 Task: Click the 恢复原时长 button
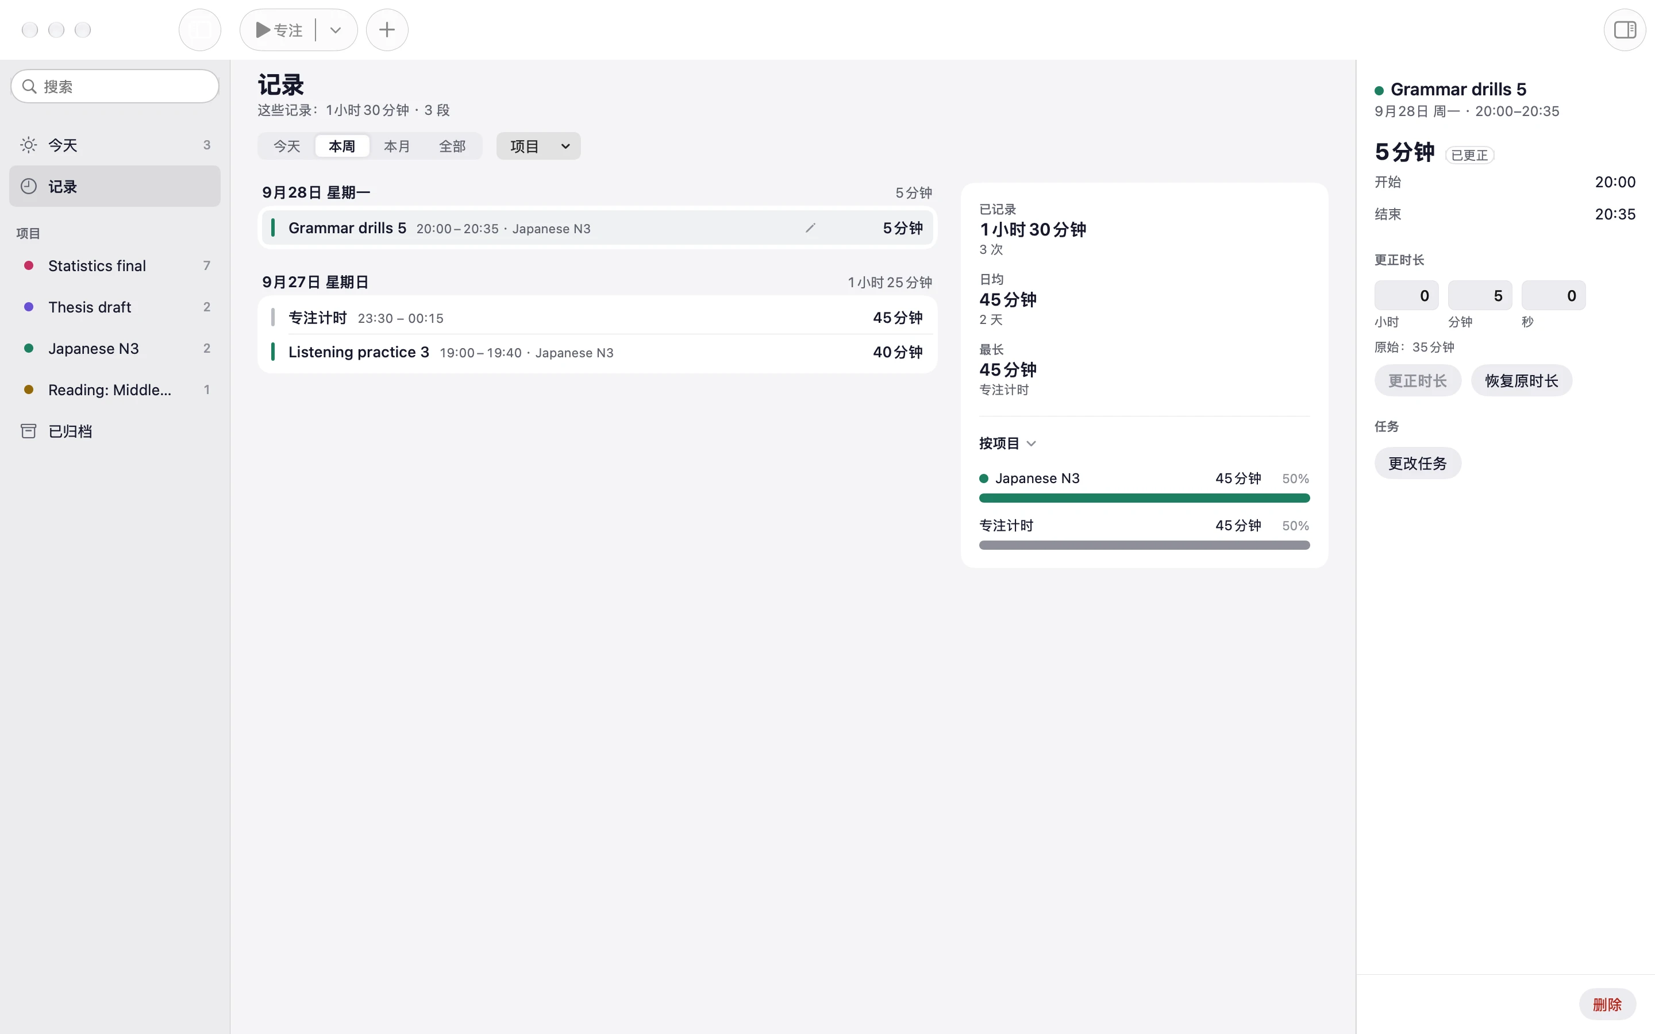(x=1522, y=381)
